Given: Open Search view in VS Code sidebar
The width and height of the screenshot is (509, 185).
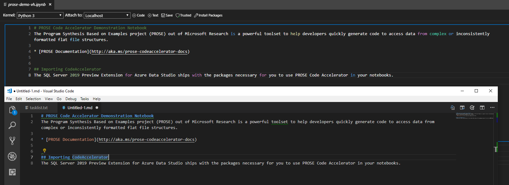Looking at the screenshot, I should (12, 125).
